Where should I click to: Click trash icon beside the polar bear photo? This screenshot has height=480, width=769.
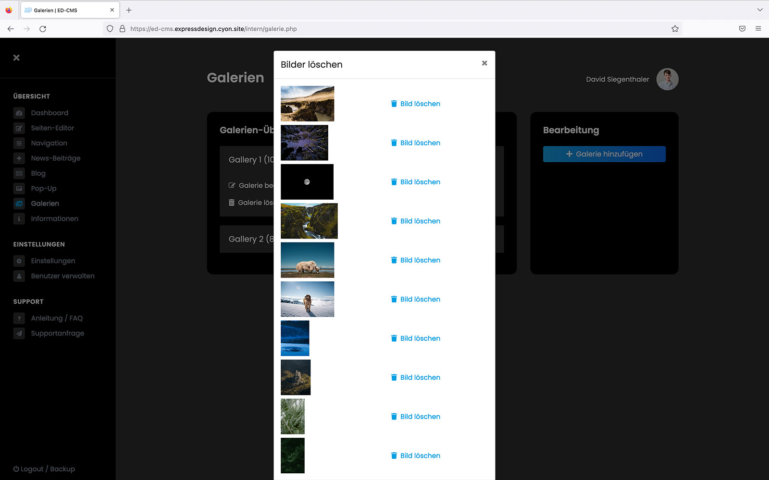(394, 260)
